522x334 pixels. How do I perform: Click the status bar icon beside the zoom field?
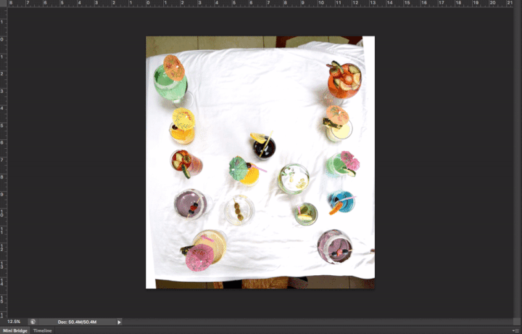(x=33, y=321)
